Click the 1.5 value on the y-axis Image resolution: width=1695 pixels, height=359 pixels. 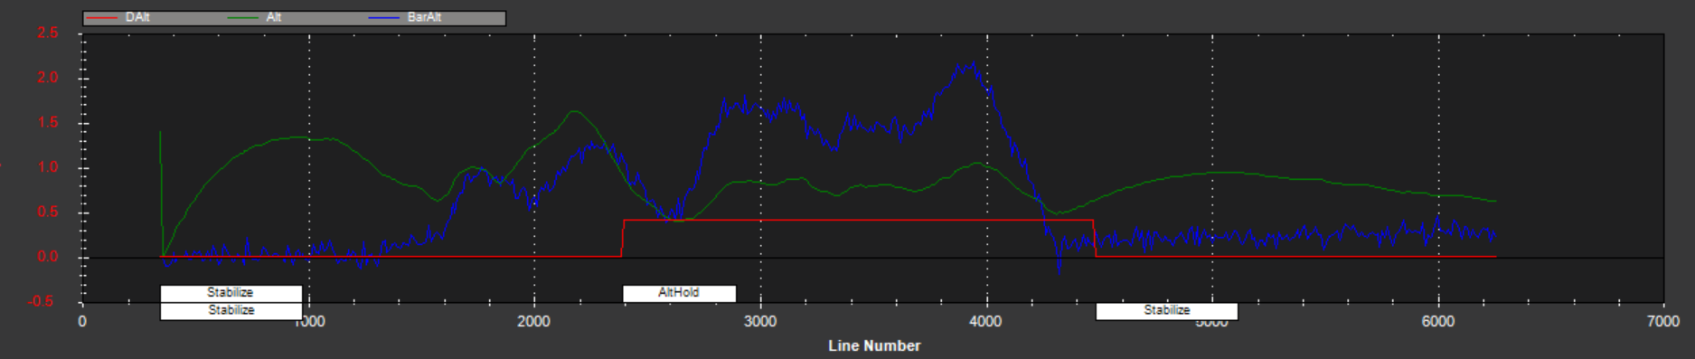click(48, 123)
